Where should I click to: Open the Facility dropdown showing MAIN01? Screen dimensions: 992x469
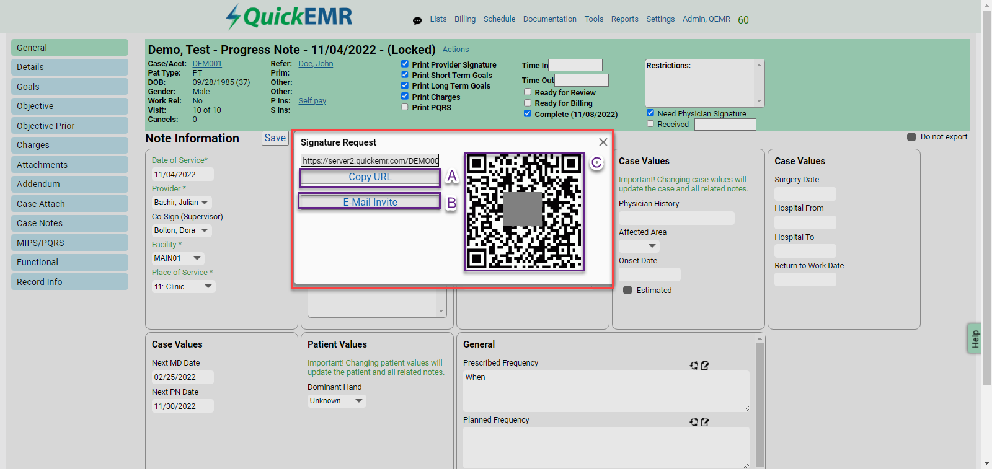tap(178, 258)
